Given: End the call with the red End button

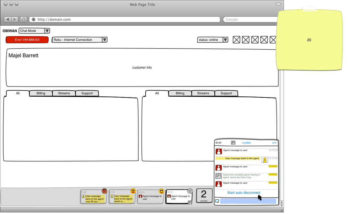Looking at the screenshot, I should click(x=27, y=40).
